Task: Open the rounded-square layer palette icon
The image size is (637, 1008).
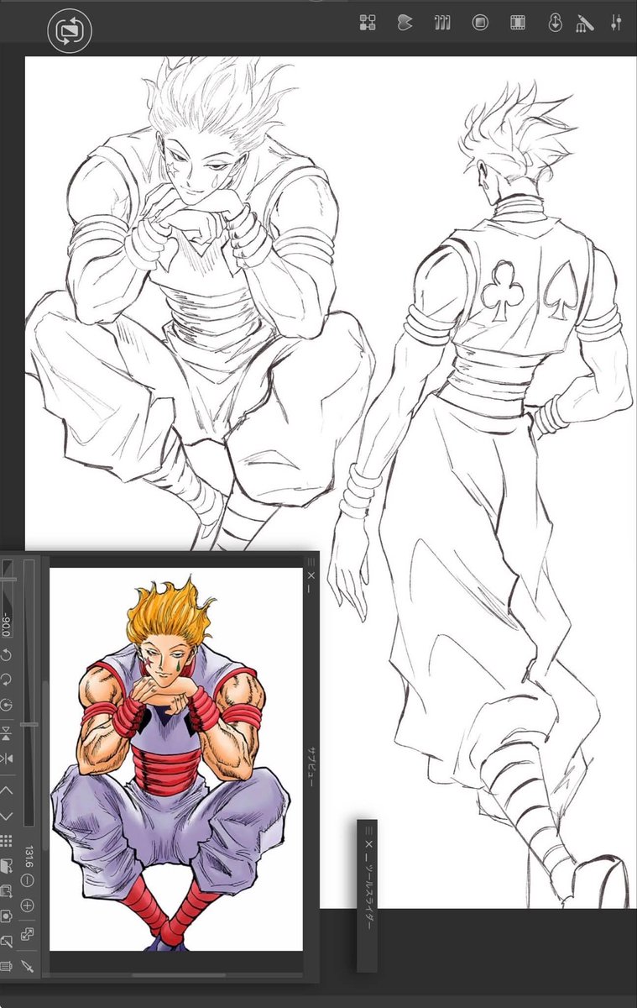Action: [x=480, y=23]
